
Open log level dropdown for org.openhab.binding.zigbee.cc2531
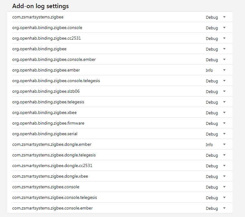tap(216, 38)
